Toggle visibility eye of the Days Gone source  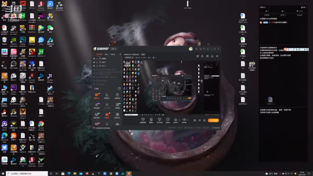[x=94, y=81]
